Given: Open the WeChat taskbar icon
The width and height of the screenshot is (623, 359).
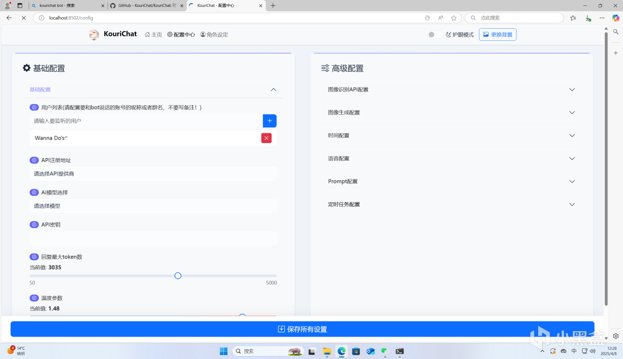Looking at the screenshot, I should point(385,351).
